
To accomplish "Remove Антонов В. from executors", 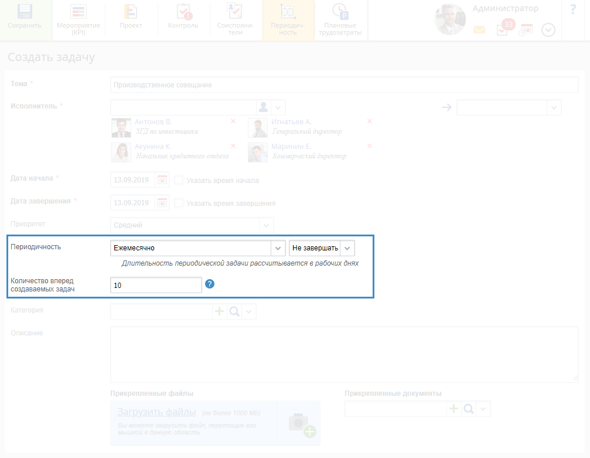I will point(233,121).
